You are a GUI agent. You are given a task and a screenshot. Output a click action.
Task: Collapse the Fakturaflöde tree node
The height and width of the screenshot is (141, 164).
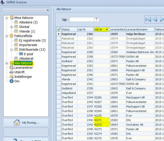point(7,36)
